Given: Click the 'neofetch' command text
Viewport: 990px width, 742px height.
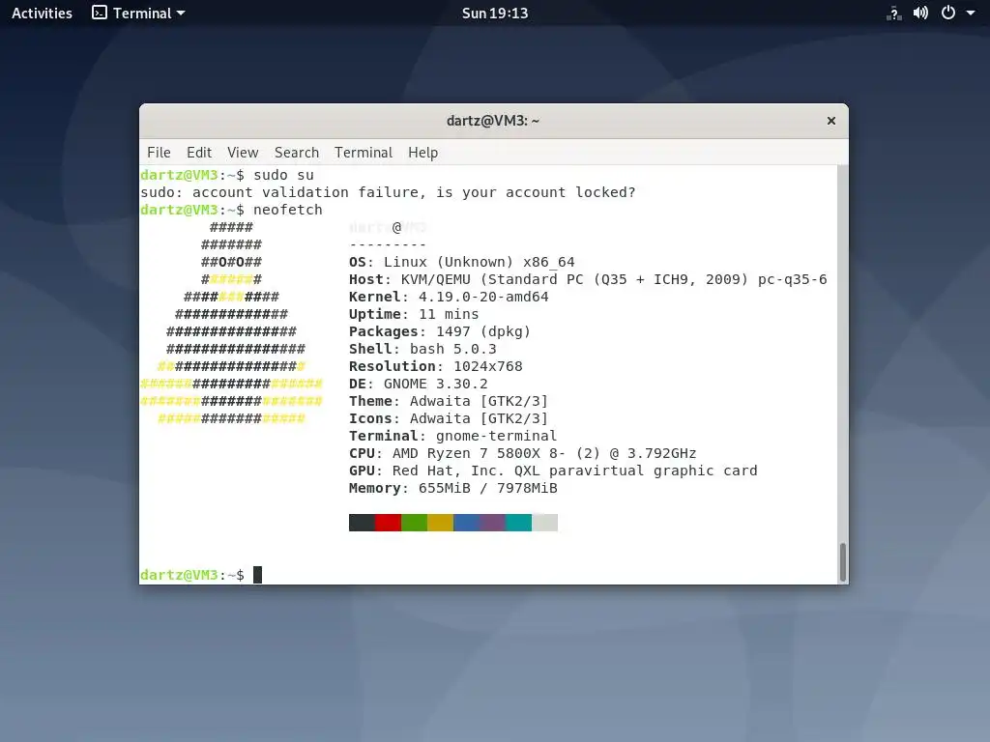Looking at the screenshot, I should tap(288, 210).
